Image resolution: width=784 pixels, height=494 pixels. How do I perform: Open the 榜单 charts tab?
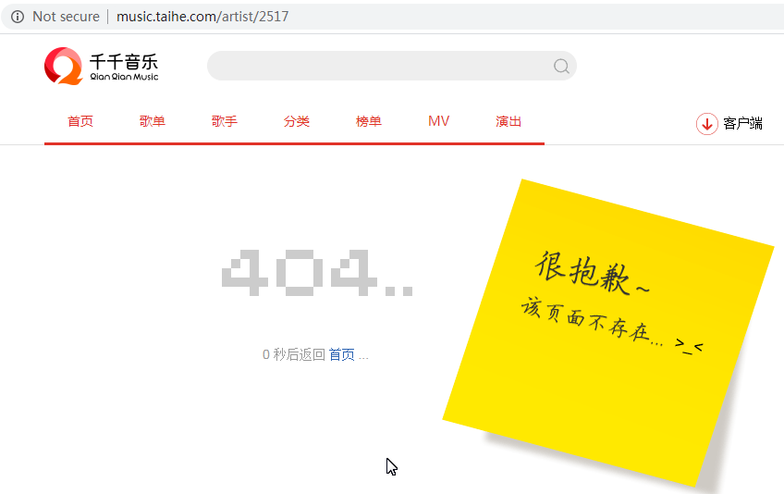point(369,121)
